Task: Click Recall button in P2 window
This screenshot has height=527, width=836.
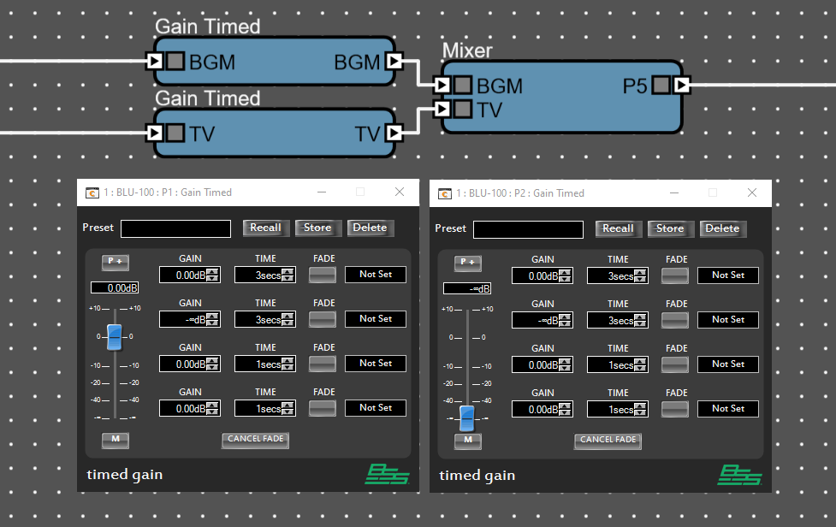Action: [x=619, y=228]
